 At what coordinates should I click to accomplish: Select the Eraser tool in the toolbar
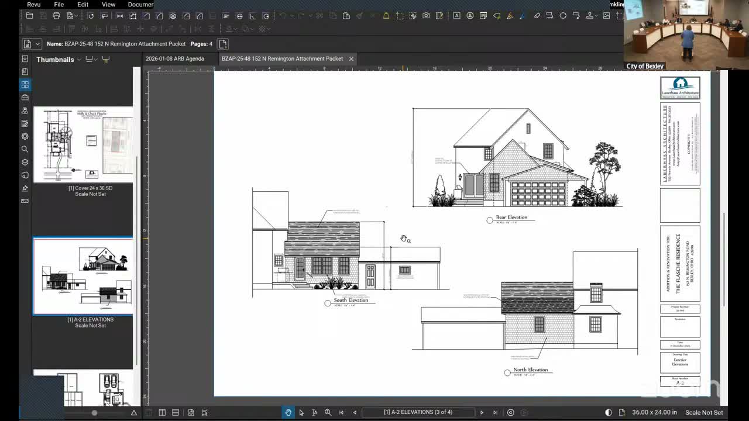point(537,16)
